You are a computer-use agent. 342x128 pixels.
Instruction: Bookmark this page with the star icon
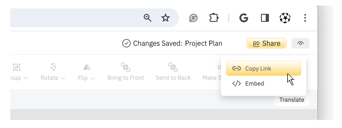point(166,18)
